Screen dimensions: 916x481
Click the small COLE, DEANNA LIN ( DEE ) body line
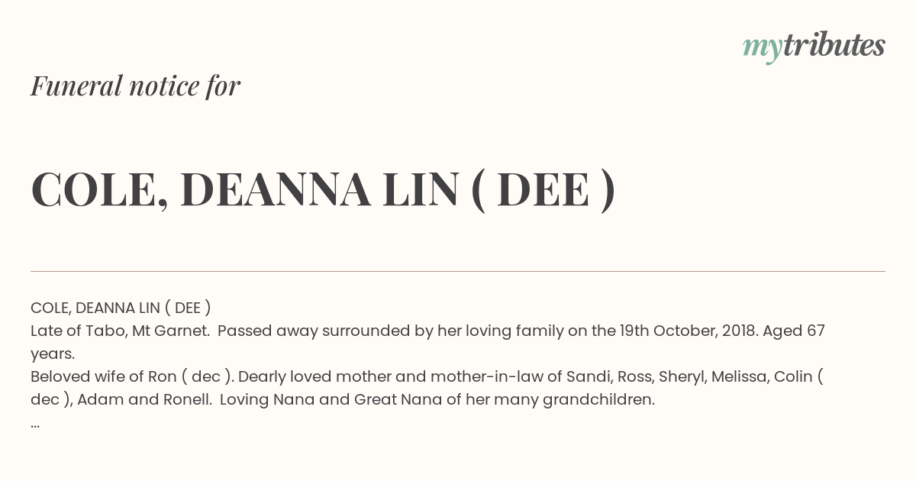pyautogui.click(x=121, y=308)
